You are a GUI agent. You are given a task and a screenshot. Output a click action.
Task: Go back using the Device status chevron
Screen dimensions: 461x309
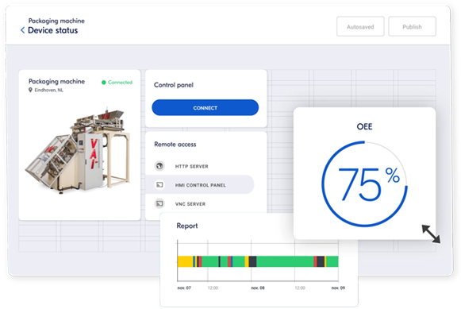pyautogui.click(x=23, y=30)
